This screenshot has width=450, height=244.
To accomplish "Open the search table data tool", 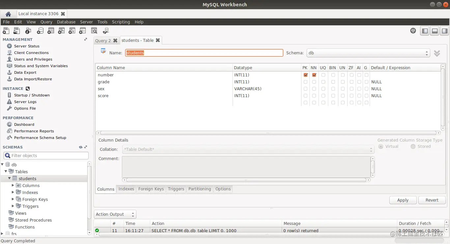I will pyautogui.click(x=94, y=31).
